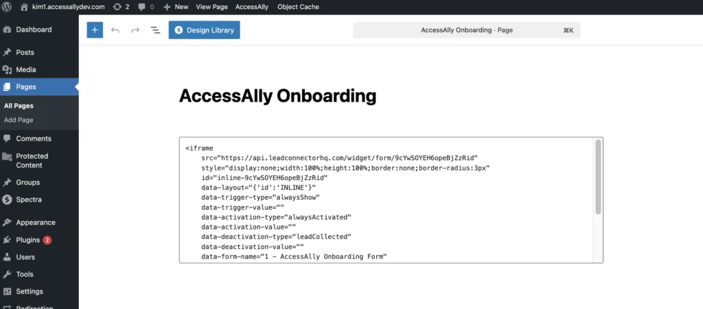Screen dimensions: 703x309
Task: Open the updates icon showing 2
Action: tap(122, 6)
